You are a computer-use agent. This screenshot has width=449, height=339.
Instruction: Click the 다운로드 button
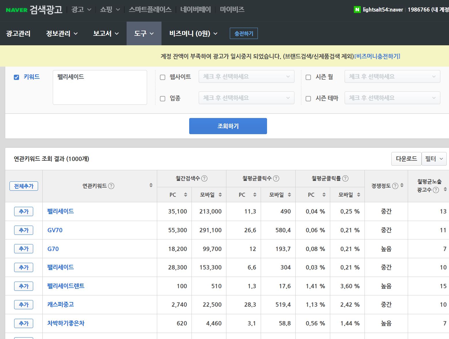pyautogui.click(x=406, y=159)
